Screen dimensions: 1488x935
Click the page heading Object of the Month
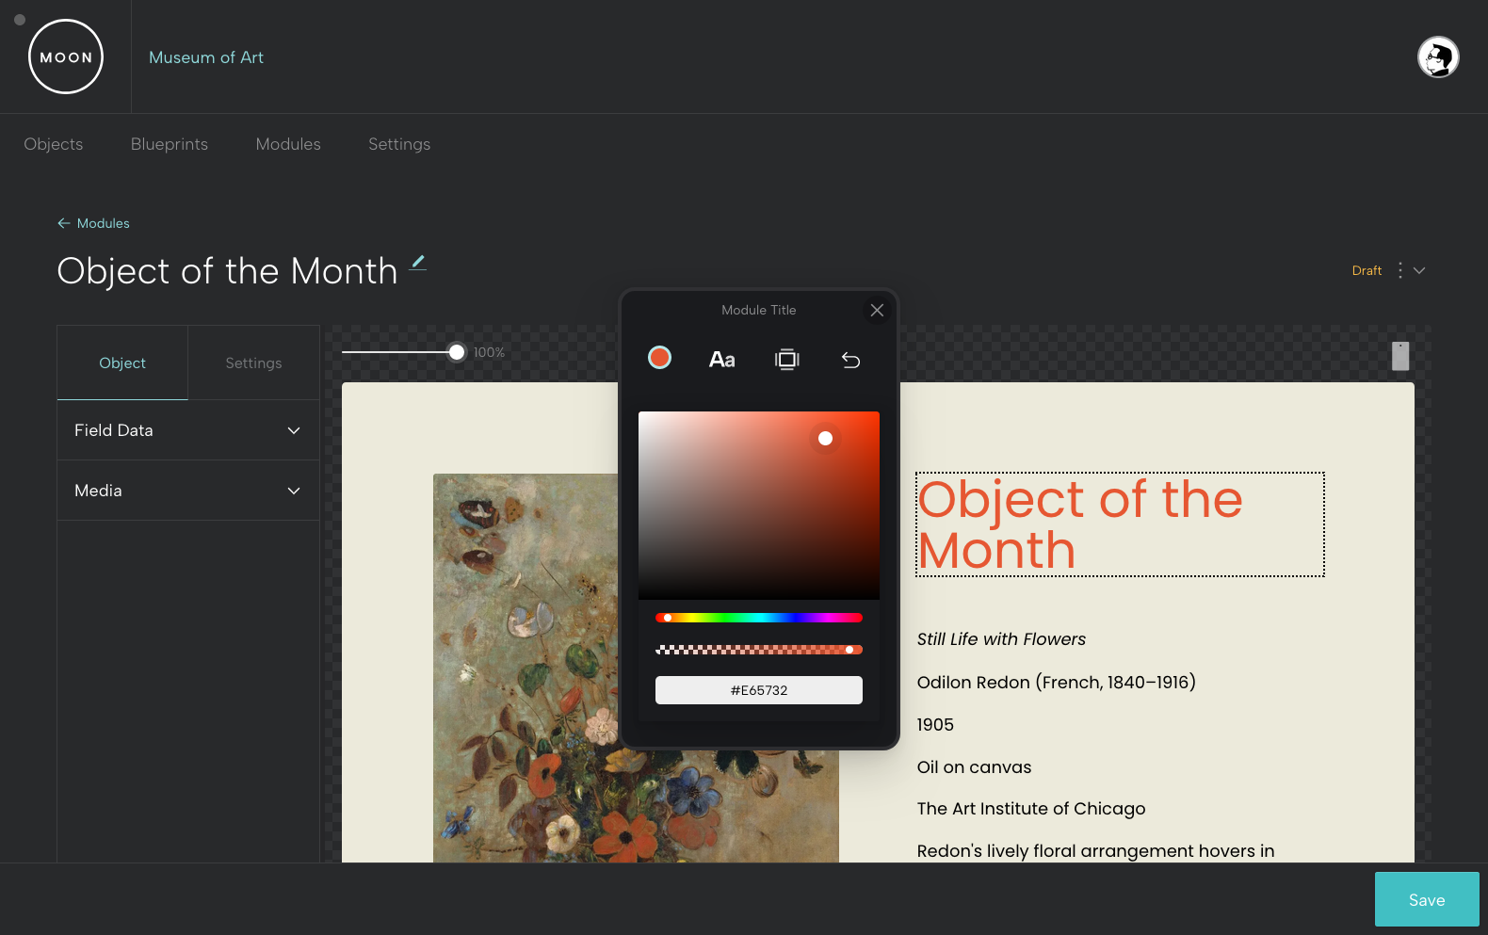coord(227,271)
